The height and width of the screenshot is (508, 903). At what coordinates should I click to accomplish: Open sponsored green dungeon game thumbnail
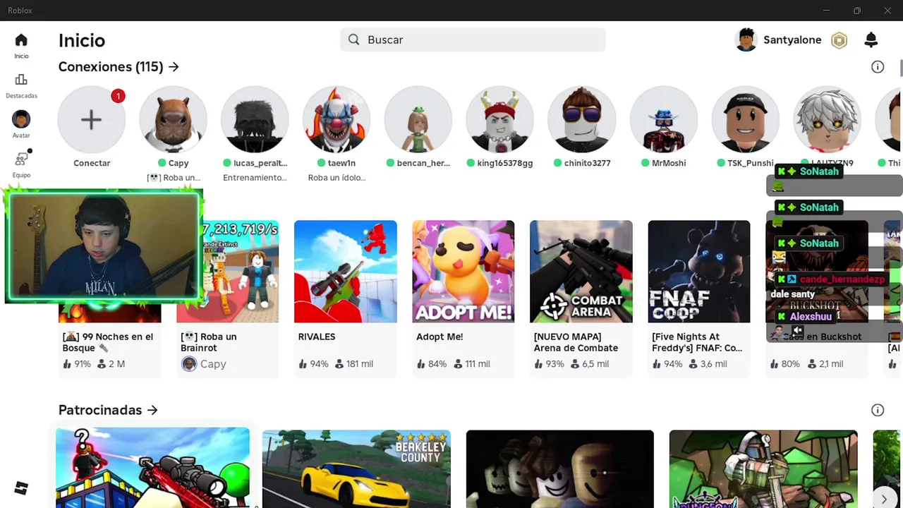[763, 468]
